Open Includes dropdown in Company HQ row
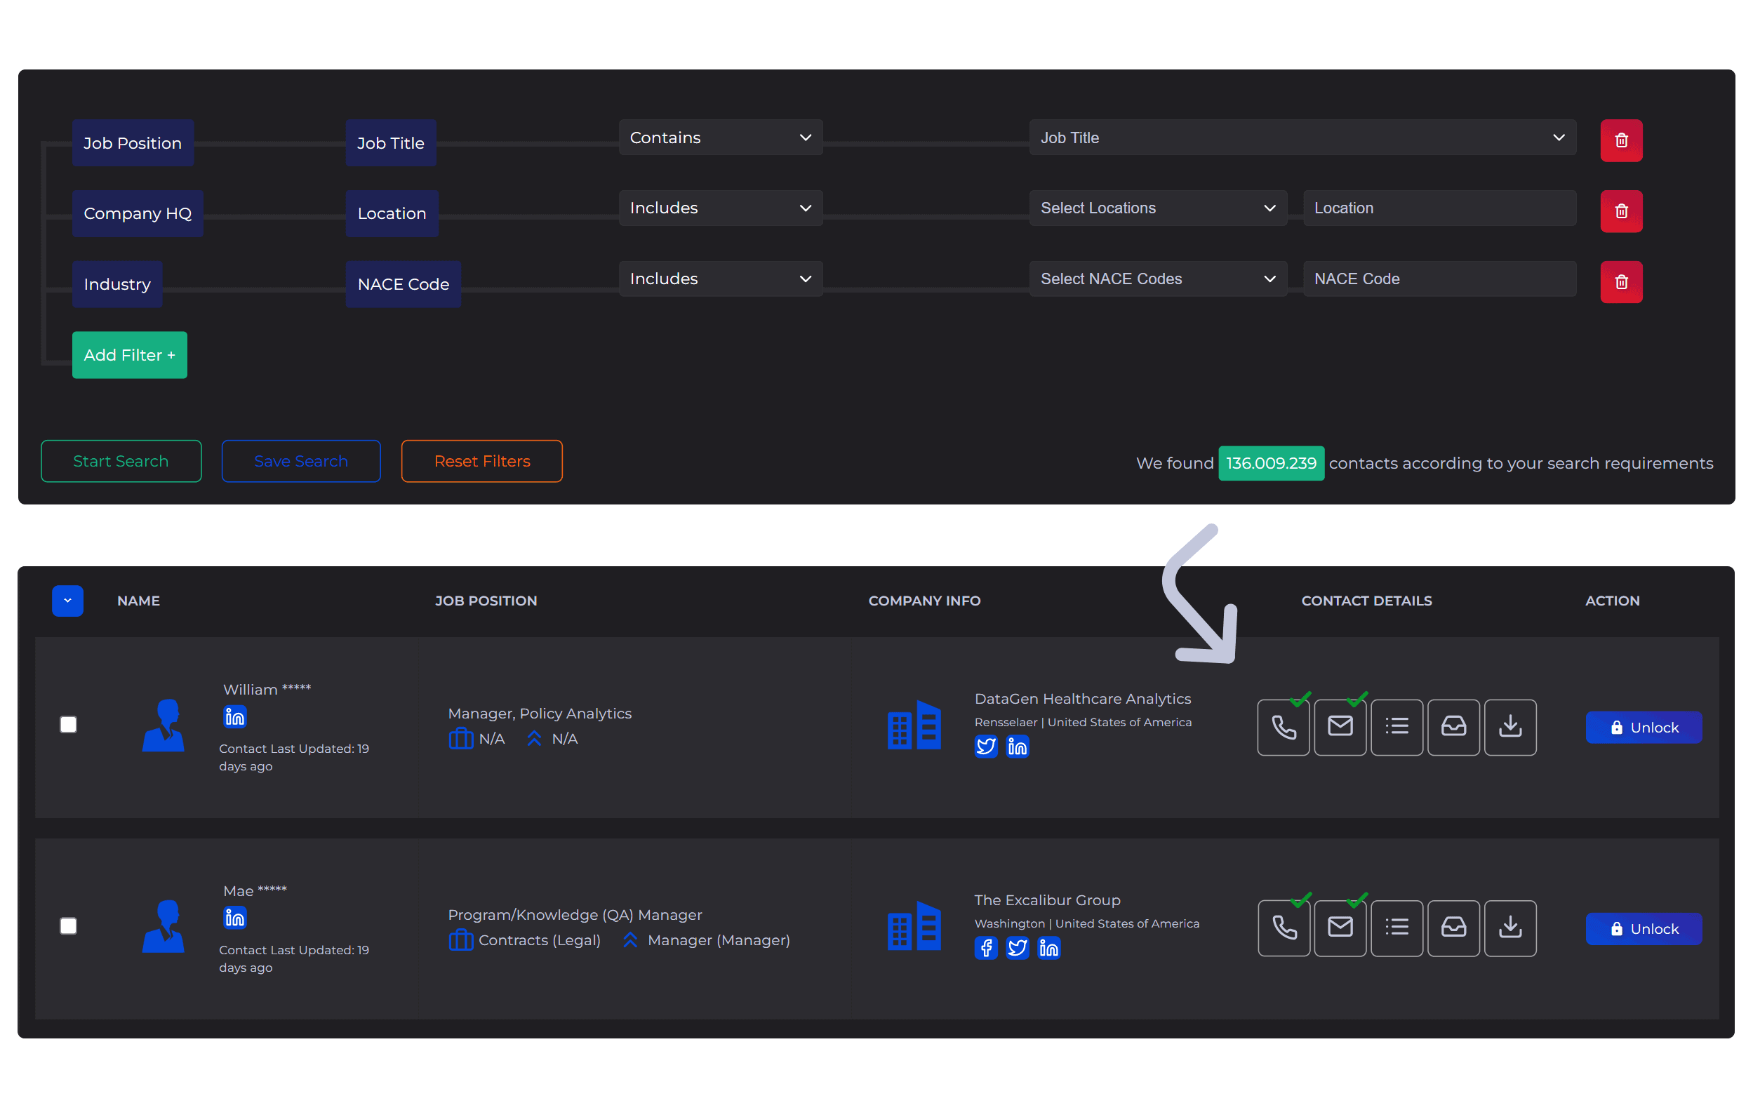The image size is (1753, 1110). [720, 208]
